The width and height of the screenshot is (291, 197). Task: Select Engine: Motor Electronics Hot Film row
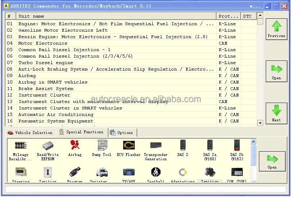(x=131, y=24)
